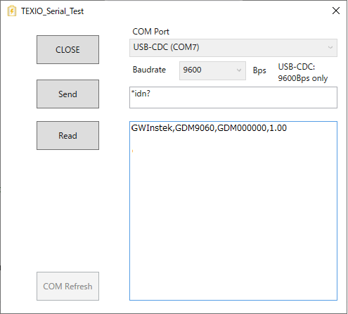Image resolution: width=348 pixels, height=314 pixels.
Task: Click the COM Port label
Action: [x=150, y=32]
